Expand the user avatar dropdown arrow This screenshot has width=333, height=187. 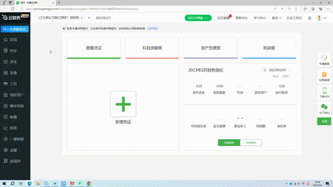(325, 18)
